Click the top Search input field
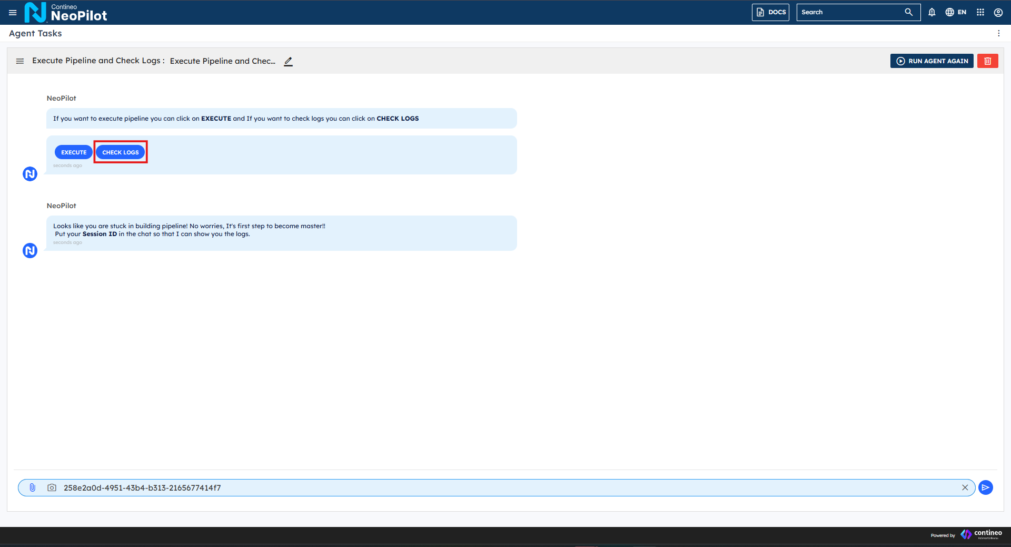This screenshot has height=547, width=1011. click(x=849, y=12)
